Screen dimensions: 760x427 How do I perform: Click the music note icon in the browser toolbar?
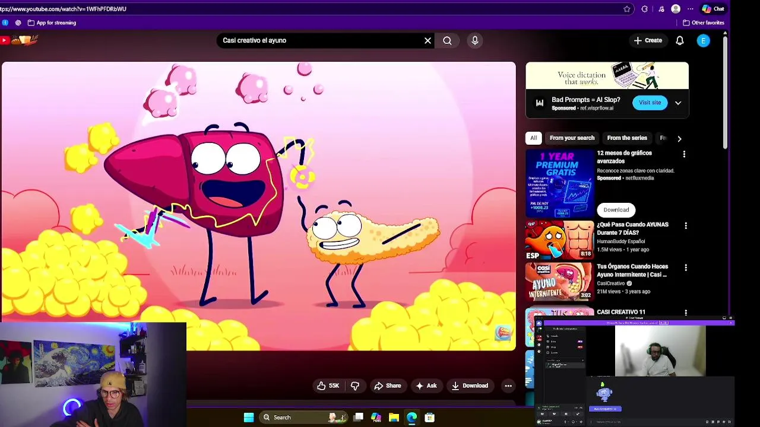[x=661, y=9]
